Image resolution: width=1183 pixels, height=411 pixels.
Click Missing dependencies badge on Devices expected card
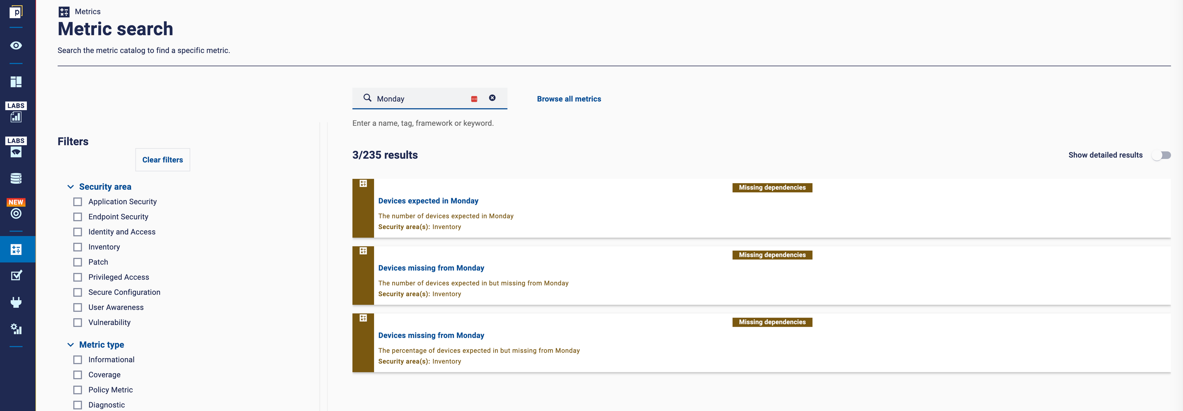[x=772, y=187]
